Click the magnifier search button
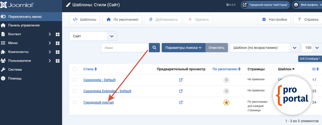Viewport: 322px width, 125px height. click(x=154, y=48)
